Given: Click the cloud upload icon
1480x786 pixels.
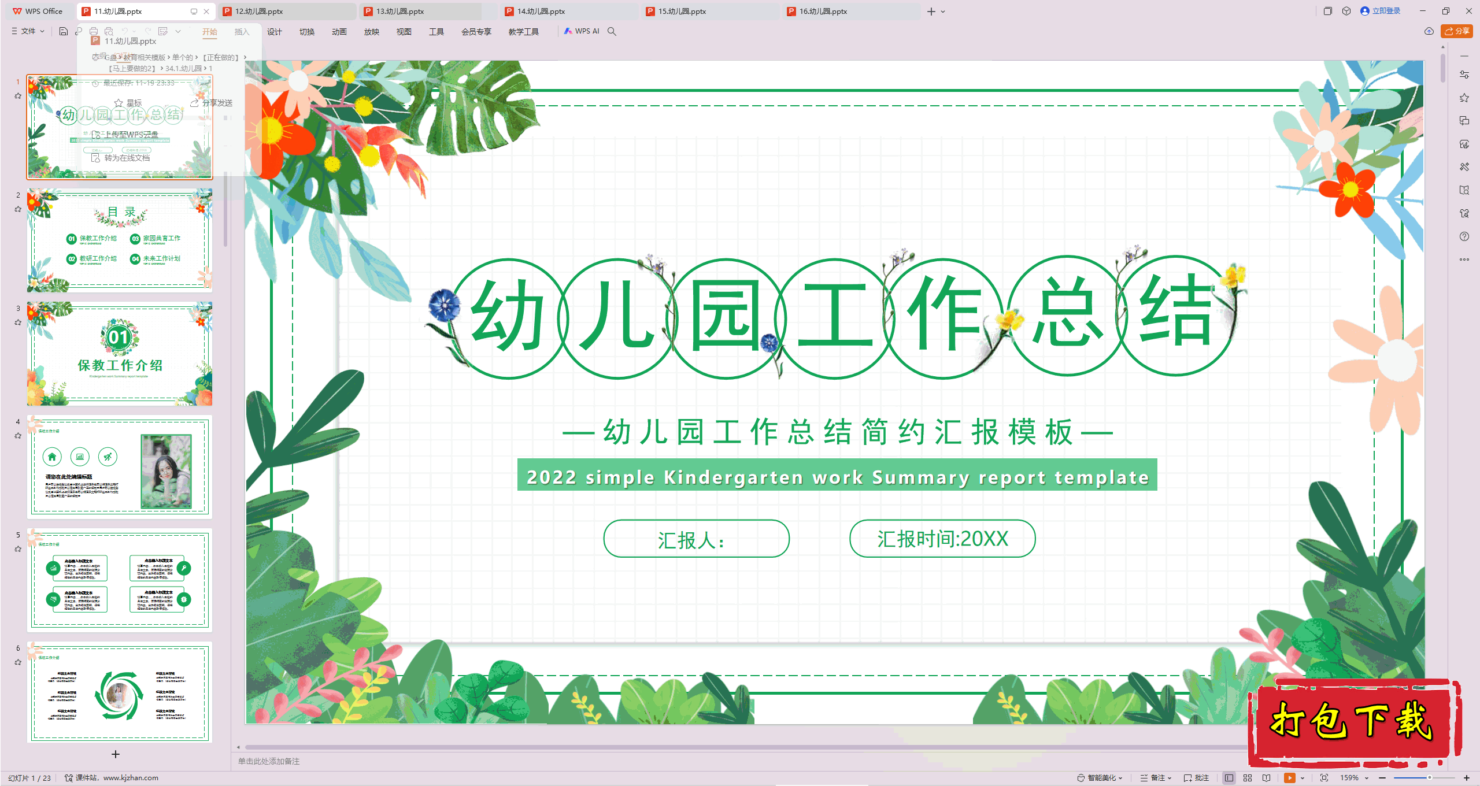Looking at the screenshot, I should [1429, 31].
